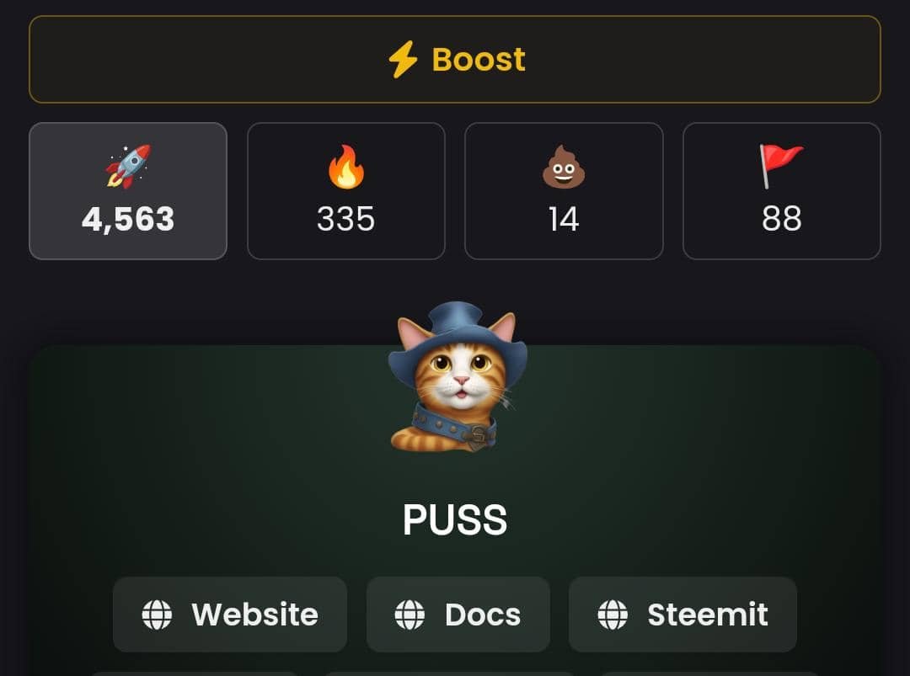Vote with the rocket emoji
Image resolution: width=910 pixels, height=676 pixels.
pos(128,167)
